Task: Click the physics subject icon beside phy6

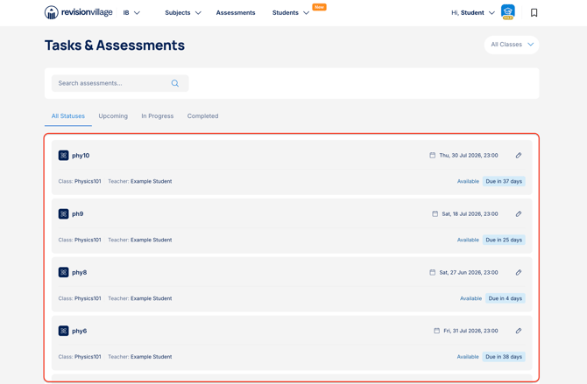Action: click(x=63, y=331)
